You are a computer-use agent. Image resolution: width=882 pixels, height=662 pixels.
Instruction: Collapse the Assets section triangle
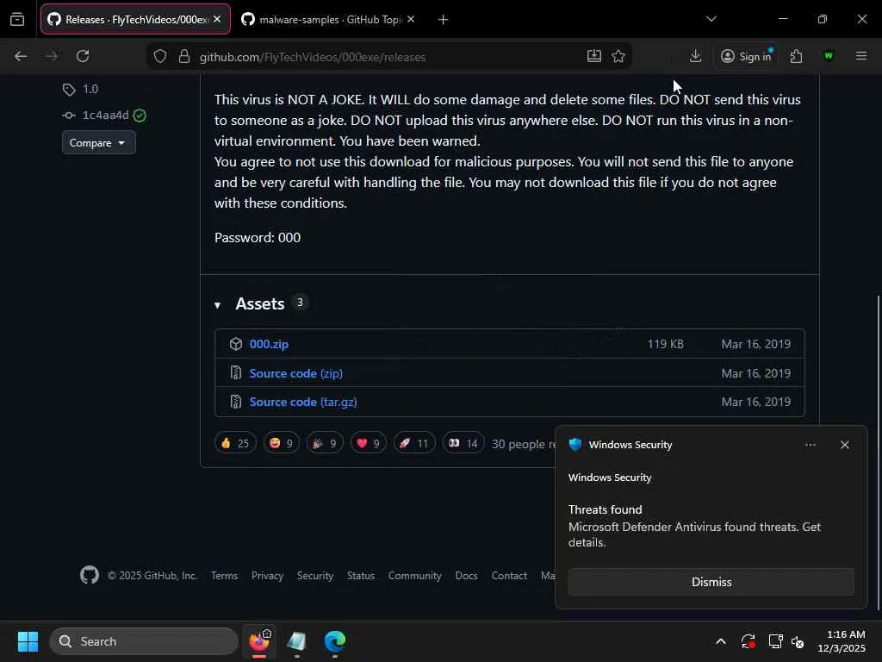click(x=218, y=305)
